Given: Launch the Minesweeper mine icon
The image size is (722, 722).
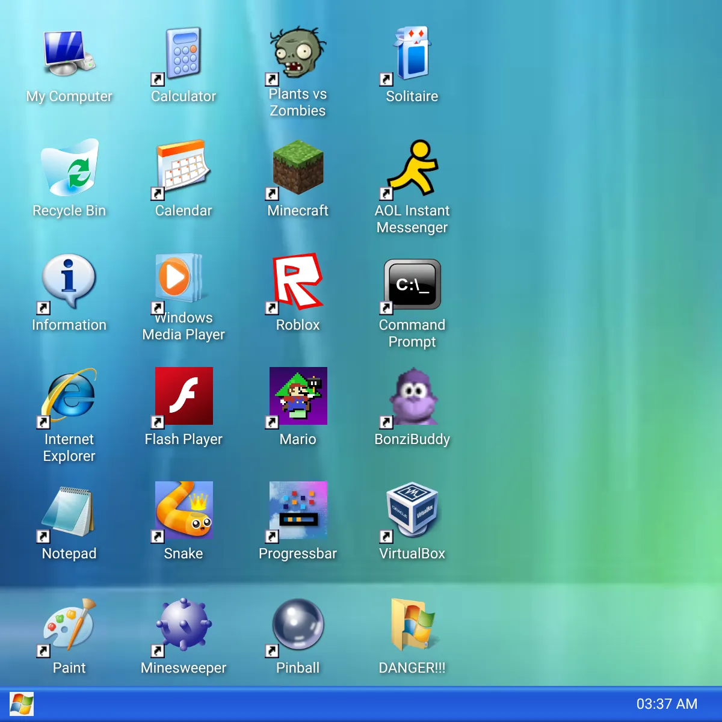Looking at the screenshot, I should 184,625.
